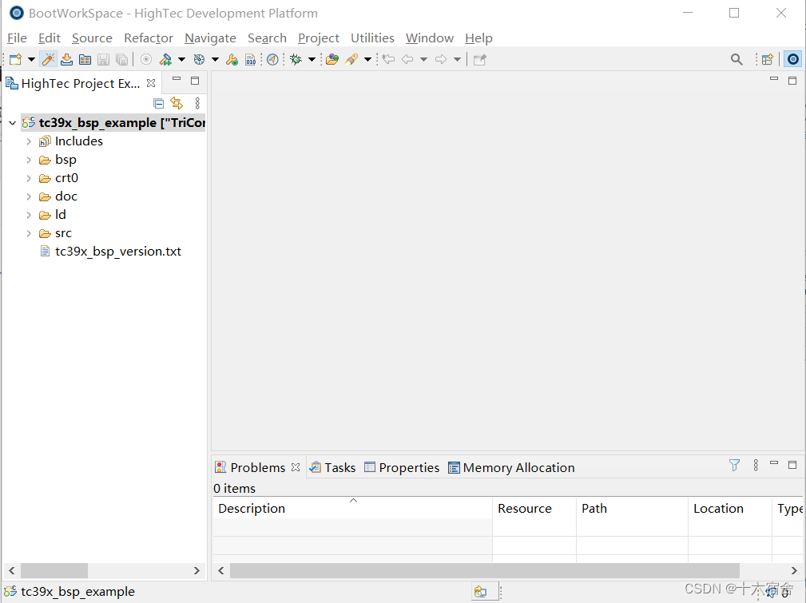This screenshot has width=806, height=603.
Task: Click the Open Perspective icon
Action: 768,60
